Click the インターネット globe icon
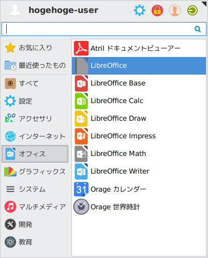The height and width of the screenshot is (258, 208). pyautogui.click(x=10, y=136)
